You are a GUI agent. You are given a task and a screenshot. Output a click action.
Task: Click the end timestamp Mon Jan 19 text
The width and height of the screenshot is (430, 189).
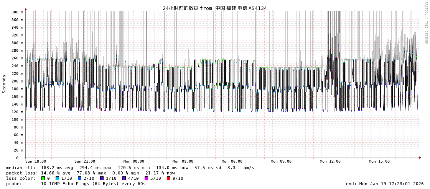385,184
